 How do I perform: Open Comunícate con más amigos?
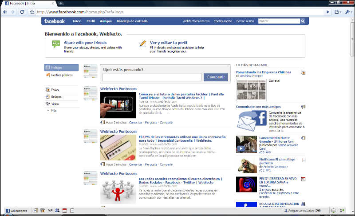[x=258, y=107]
